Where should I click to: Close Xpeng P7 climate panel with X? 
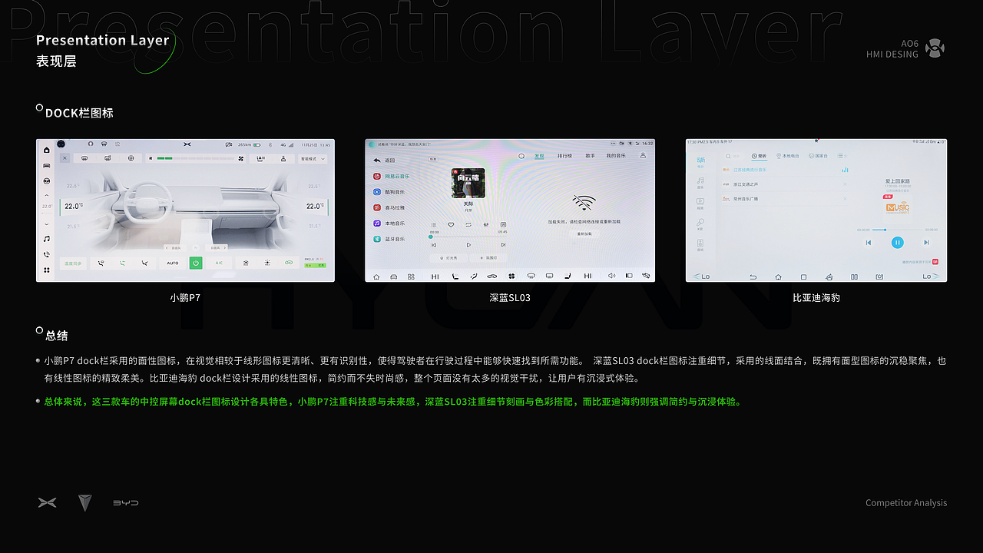(65, 158)
